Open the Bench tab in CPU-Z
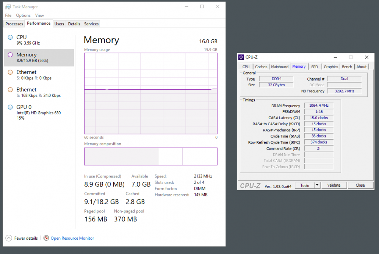 click(347, 67)
